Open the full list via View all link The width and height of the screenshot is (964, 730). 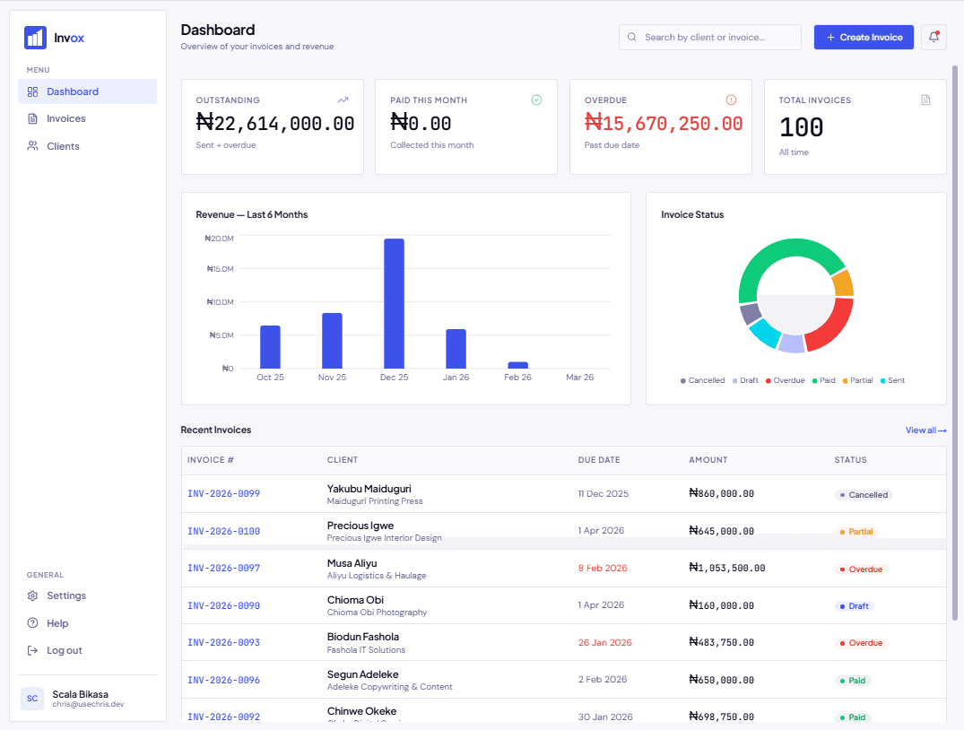(925, 430)
